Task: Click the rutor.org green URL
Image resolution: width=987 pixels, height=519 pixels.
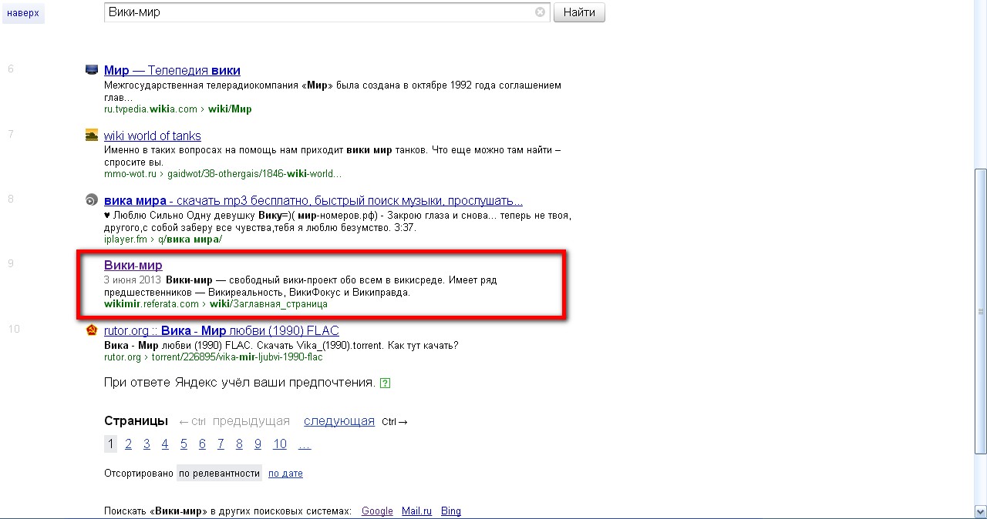Action: [123, 357]
